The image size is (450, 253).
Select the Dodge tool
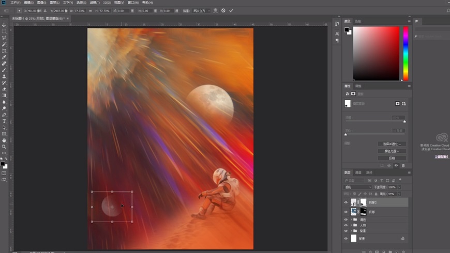click(4, 108)
